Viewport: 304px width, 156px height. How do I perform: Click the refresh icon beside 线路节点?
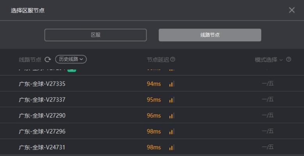[48, 60]
